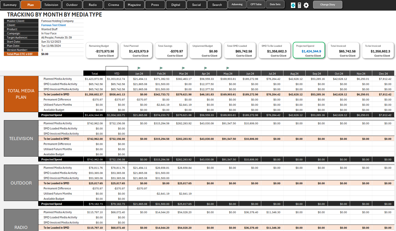396x231 pixels.
Task: Click Radio Planned Media Activity total $115,797.10
Action: [95, 212]
